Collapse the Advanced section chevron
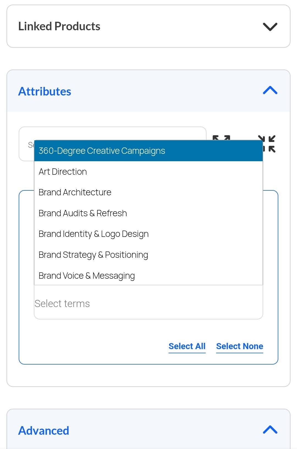 pyautogui.click(x=270, y=430)
